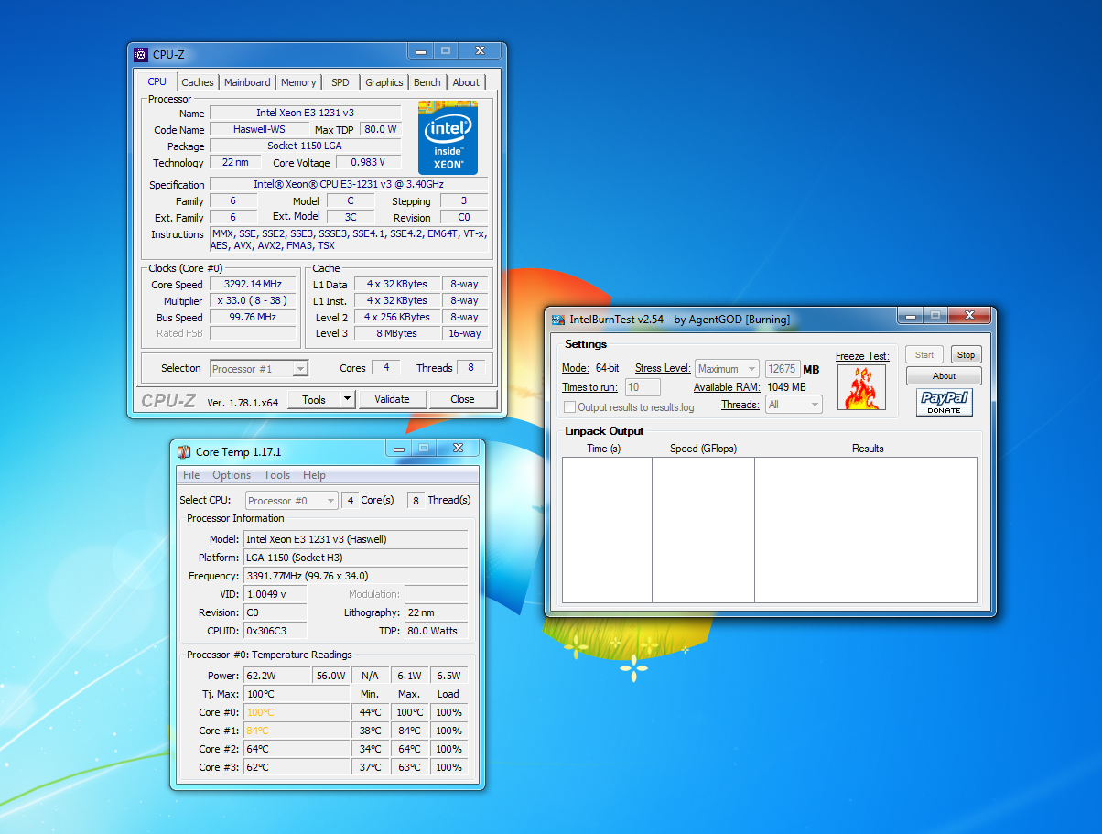
Task: Click the Multiplier x 33.0 value
Action: pyautogui.click(x=254, y=301)
